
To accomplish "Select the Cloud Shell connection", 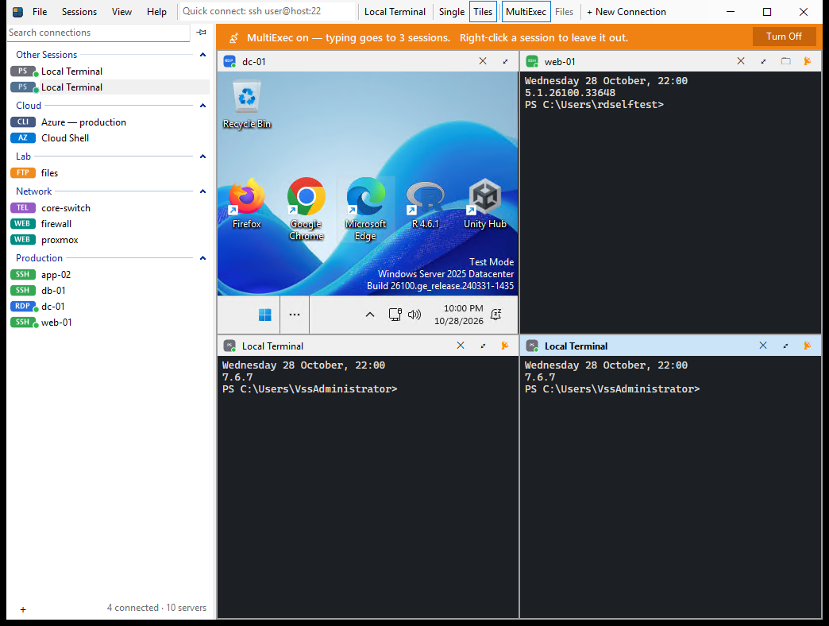I will (109, 138).
